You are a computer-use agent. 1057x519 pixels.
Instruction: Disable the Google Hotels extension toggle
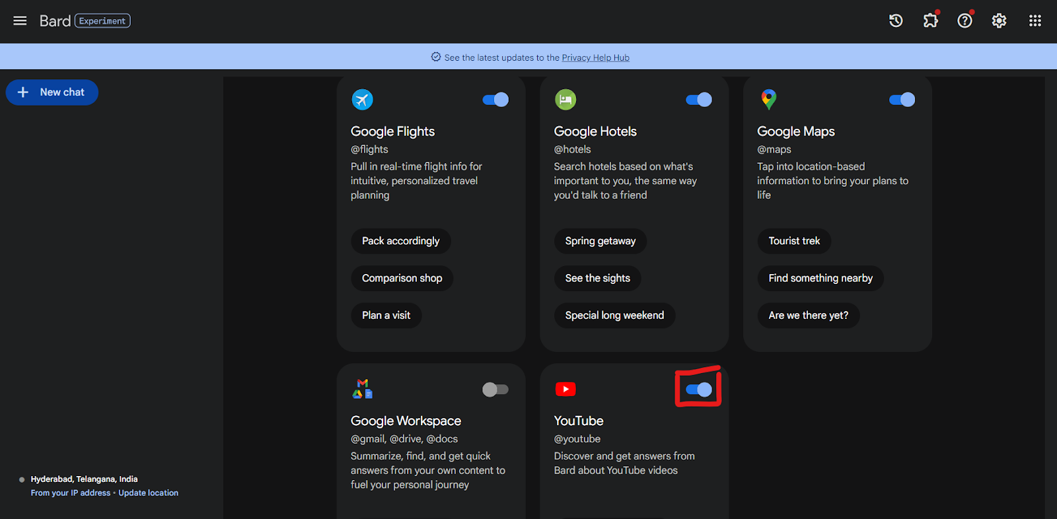point(699,100)
